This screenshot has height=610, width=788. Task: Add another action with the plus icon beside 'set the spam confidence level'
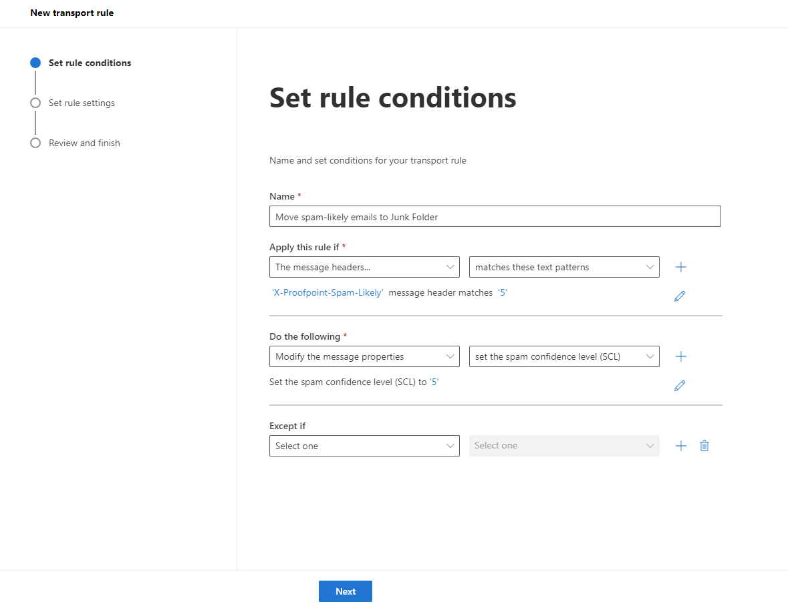coord(680,356)
